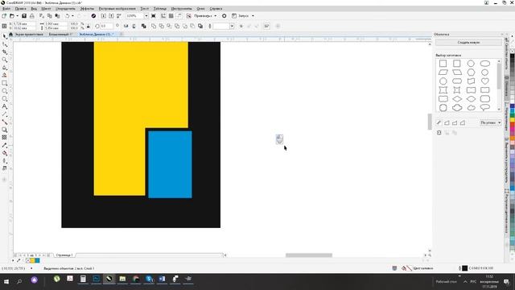This screenshot has width=515, height=290.
Task: Select the Ellipse tool
Action: pos(4,91)
